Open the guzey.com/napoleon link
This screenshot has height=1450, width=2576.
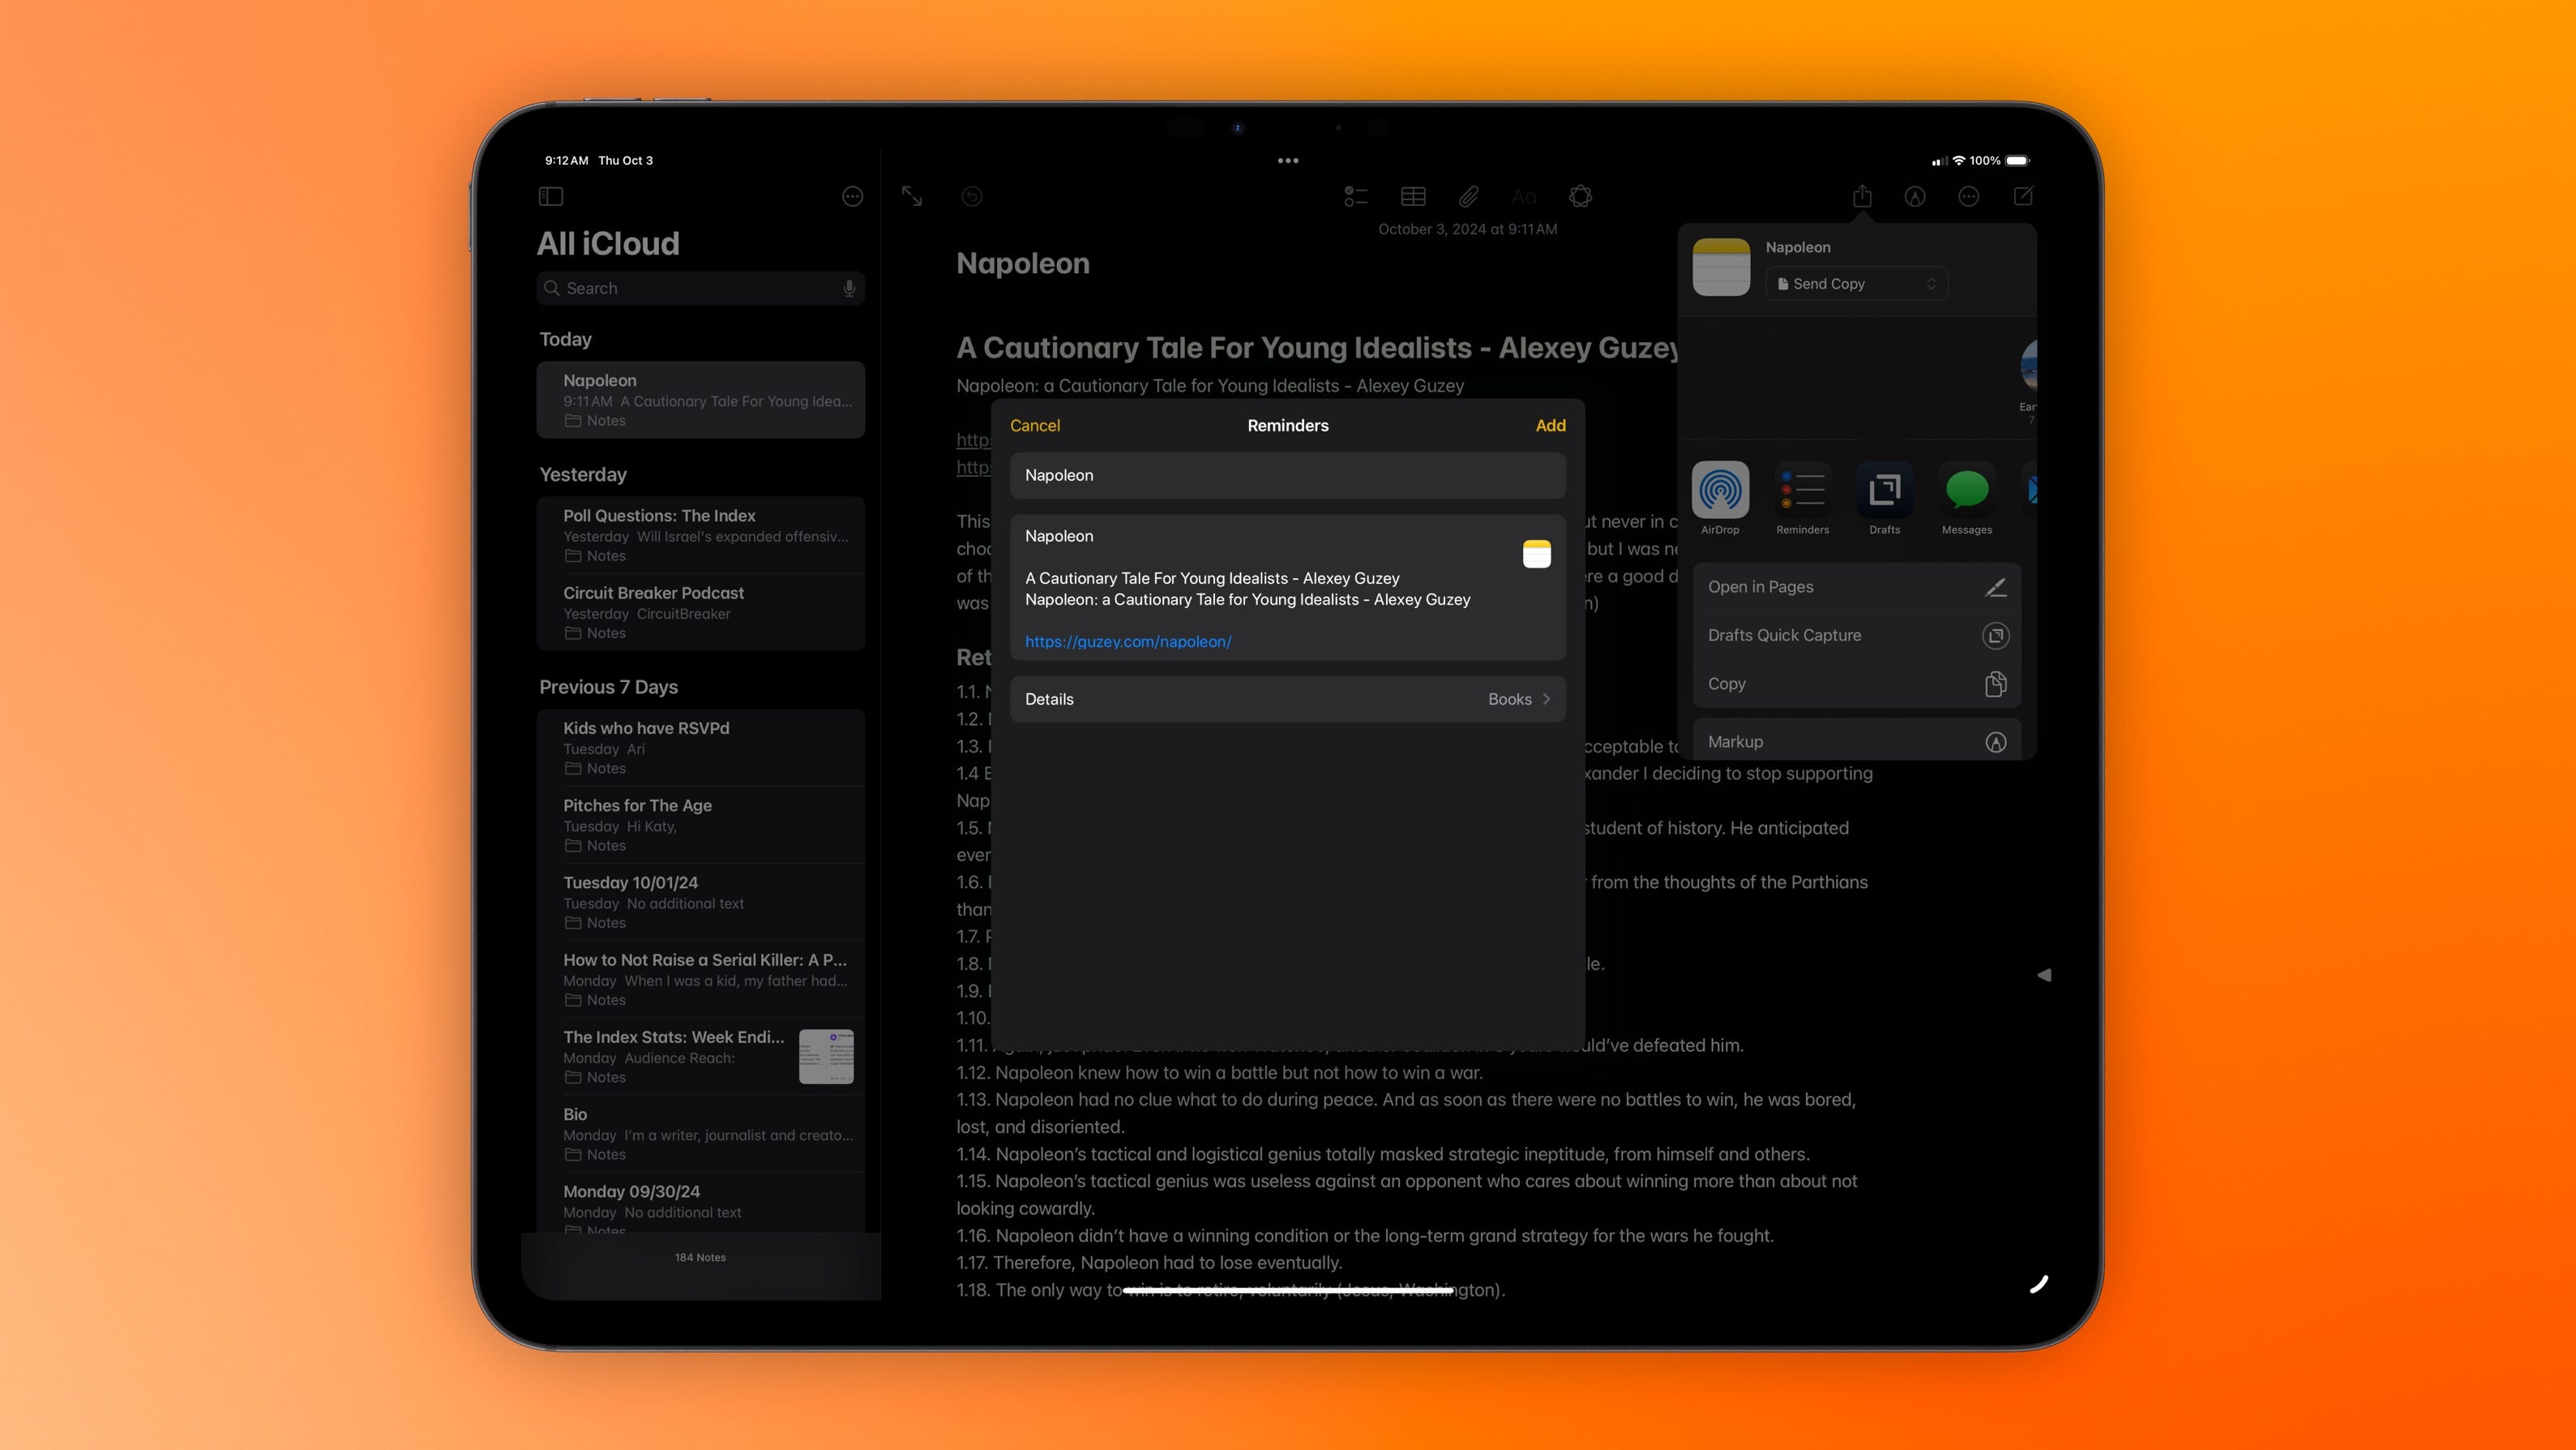pyautogui.click(x=1128, y=641)
